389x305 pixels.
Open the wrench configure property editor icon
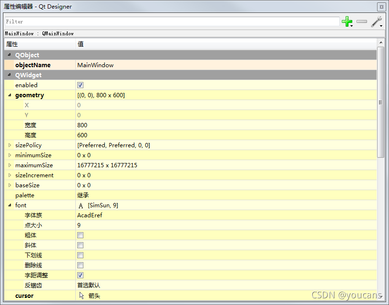pos(377,21)
